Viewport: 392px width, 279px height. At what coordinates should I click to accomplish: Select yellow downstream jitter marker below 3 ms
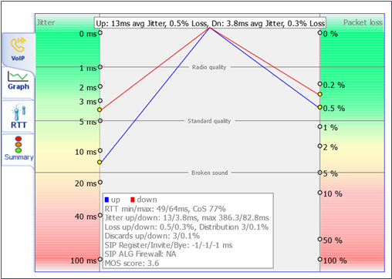click(100, 109)
